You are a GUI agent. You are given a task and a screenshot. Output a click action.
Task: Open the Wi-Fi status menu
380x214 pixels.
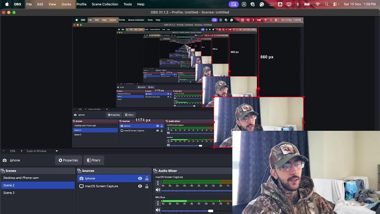pos(318,4)
